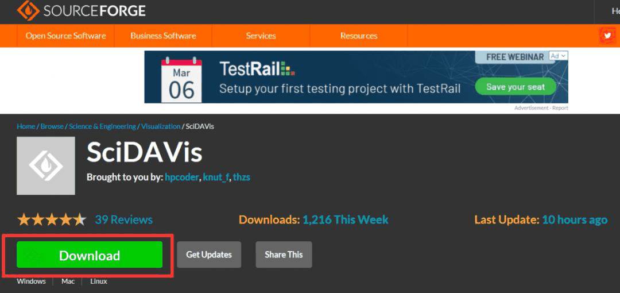Click the Save your seat ad button
Screen dimensions: 620x293
point(516,87)
